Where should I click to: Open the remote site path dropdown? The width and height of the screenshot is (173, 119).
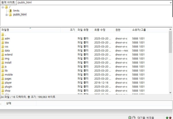coord(170,2)
